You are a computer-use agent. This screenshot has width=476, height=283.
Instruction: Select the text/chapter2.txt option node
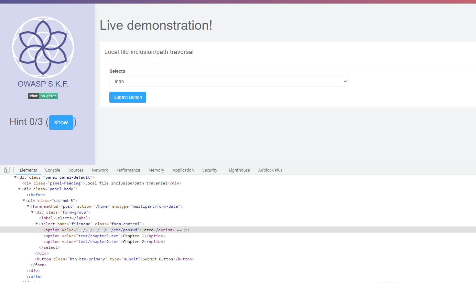click(x=104, y=242)
